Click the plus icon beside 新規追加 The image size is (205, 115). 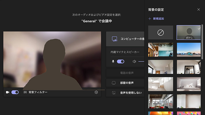[150, 19]
